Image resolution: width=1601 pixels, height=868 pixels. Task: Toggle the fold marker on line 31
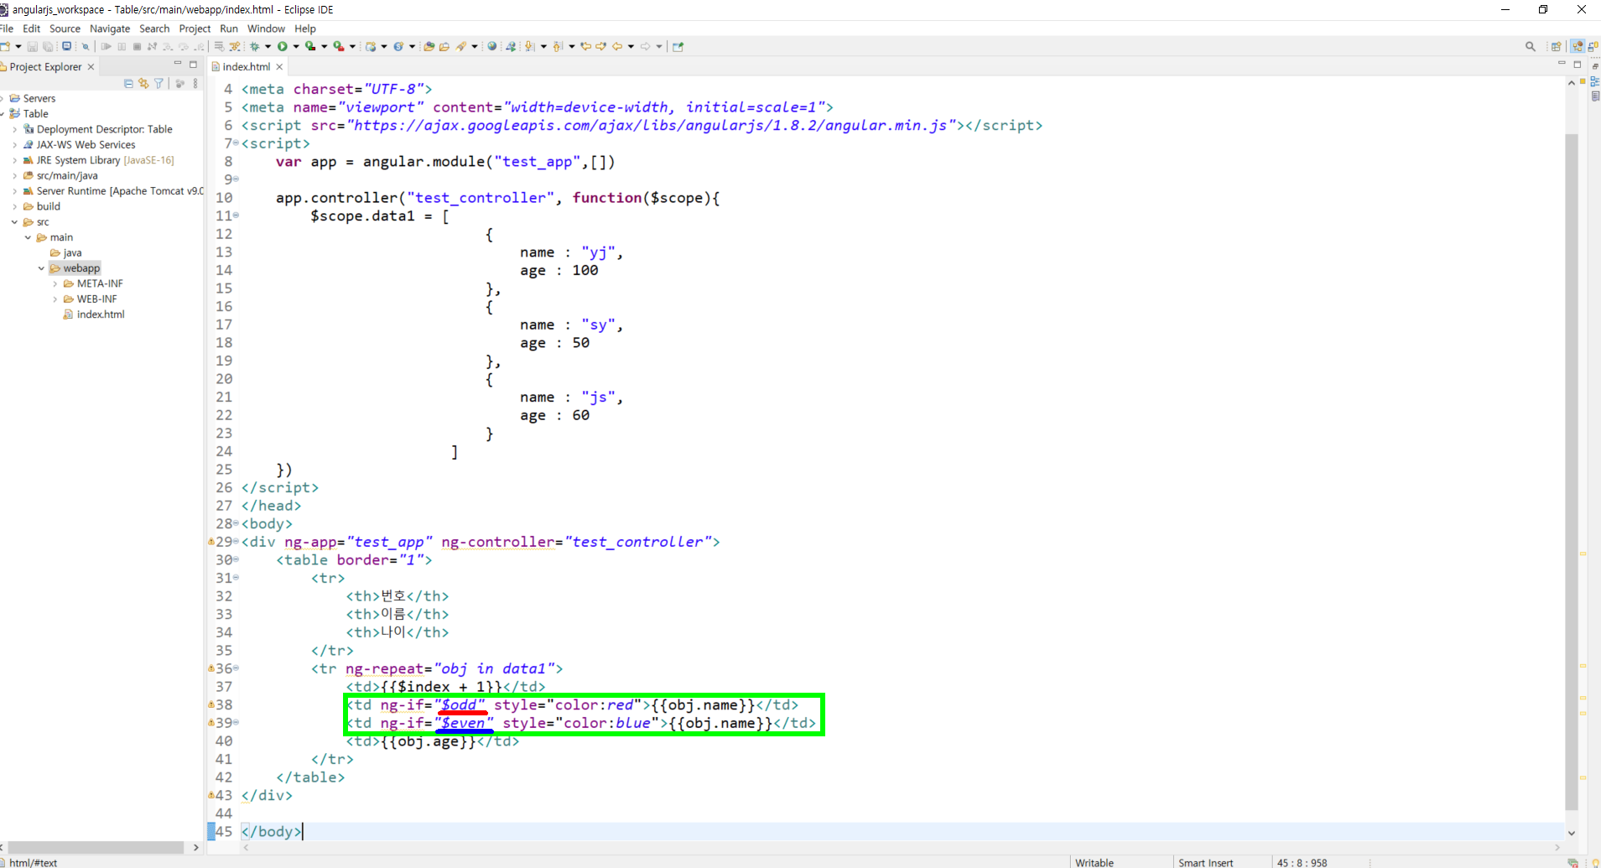click(237, 578)
